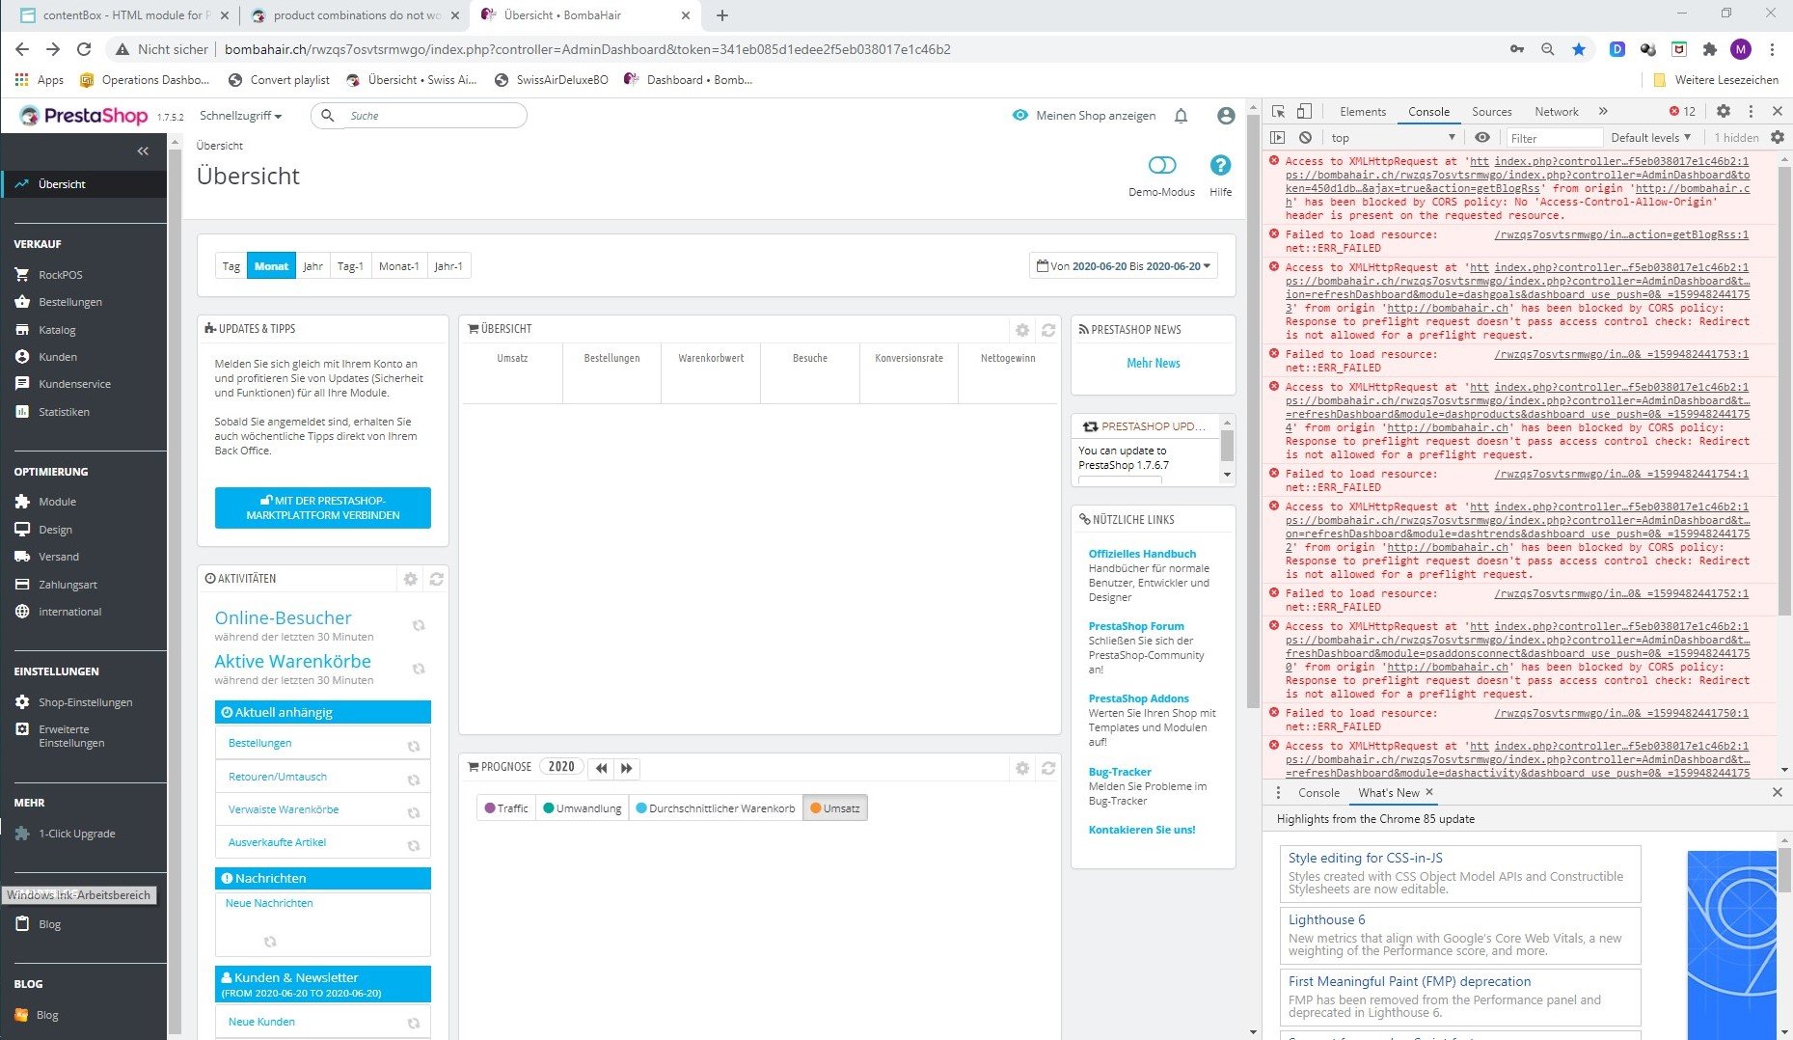Refresh the Übersicht panel
The width and height of the screenshot is (1793, 1040).
1048,330
